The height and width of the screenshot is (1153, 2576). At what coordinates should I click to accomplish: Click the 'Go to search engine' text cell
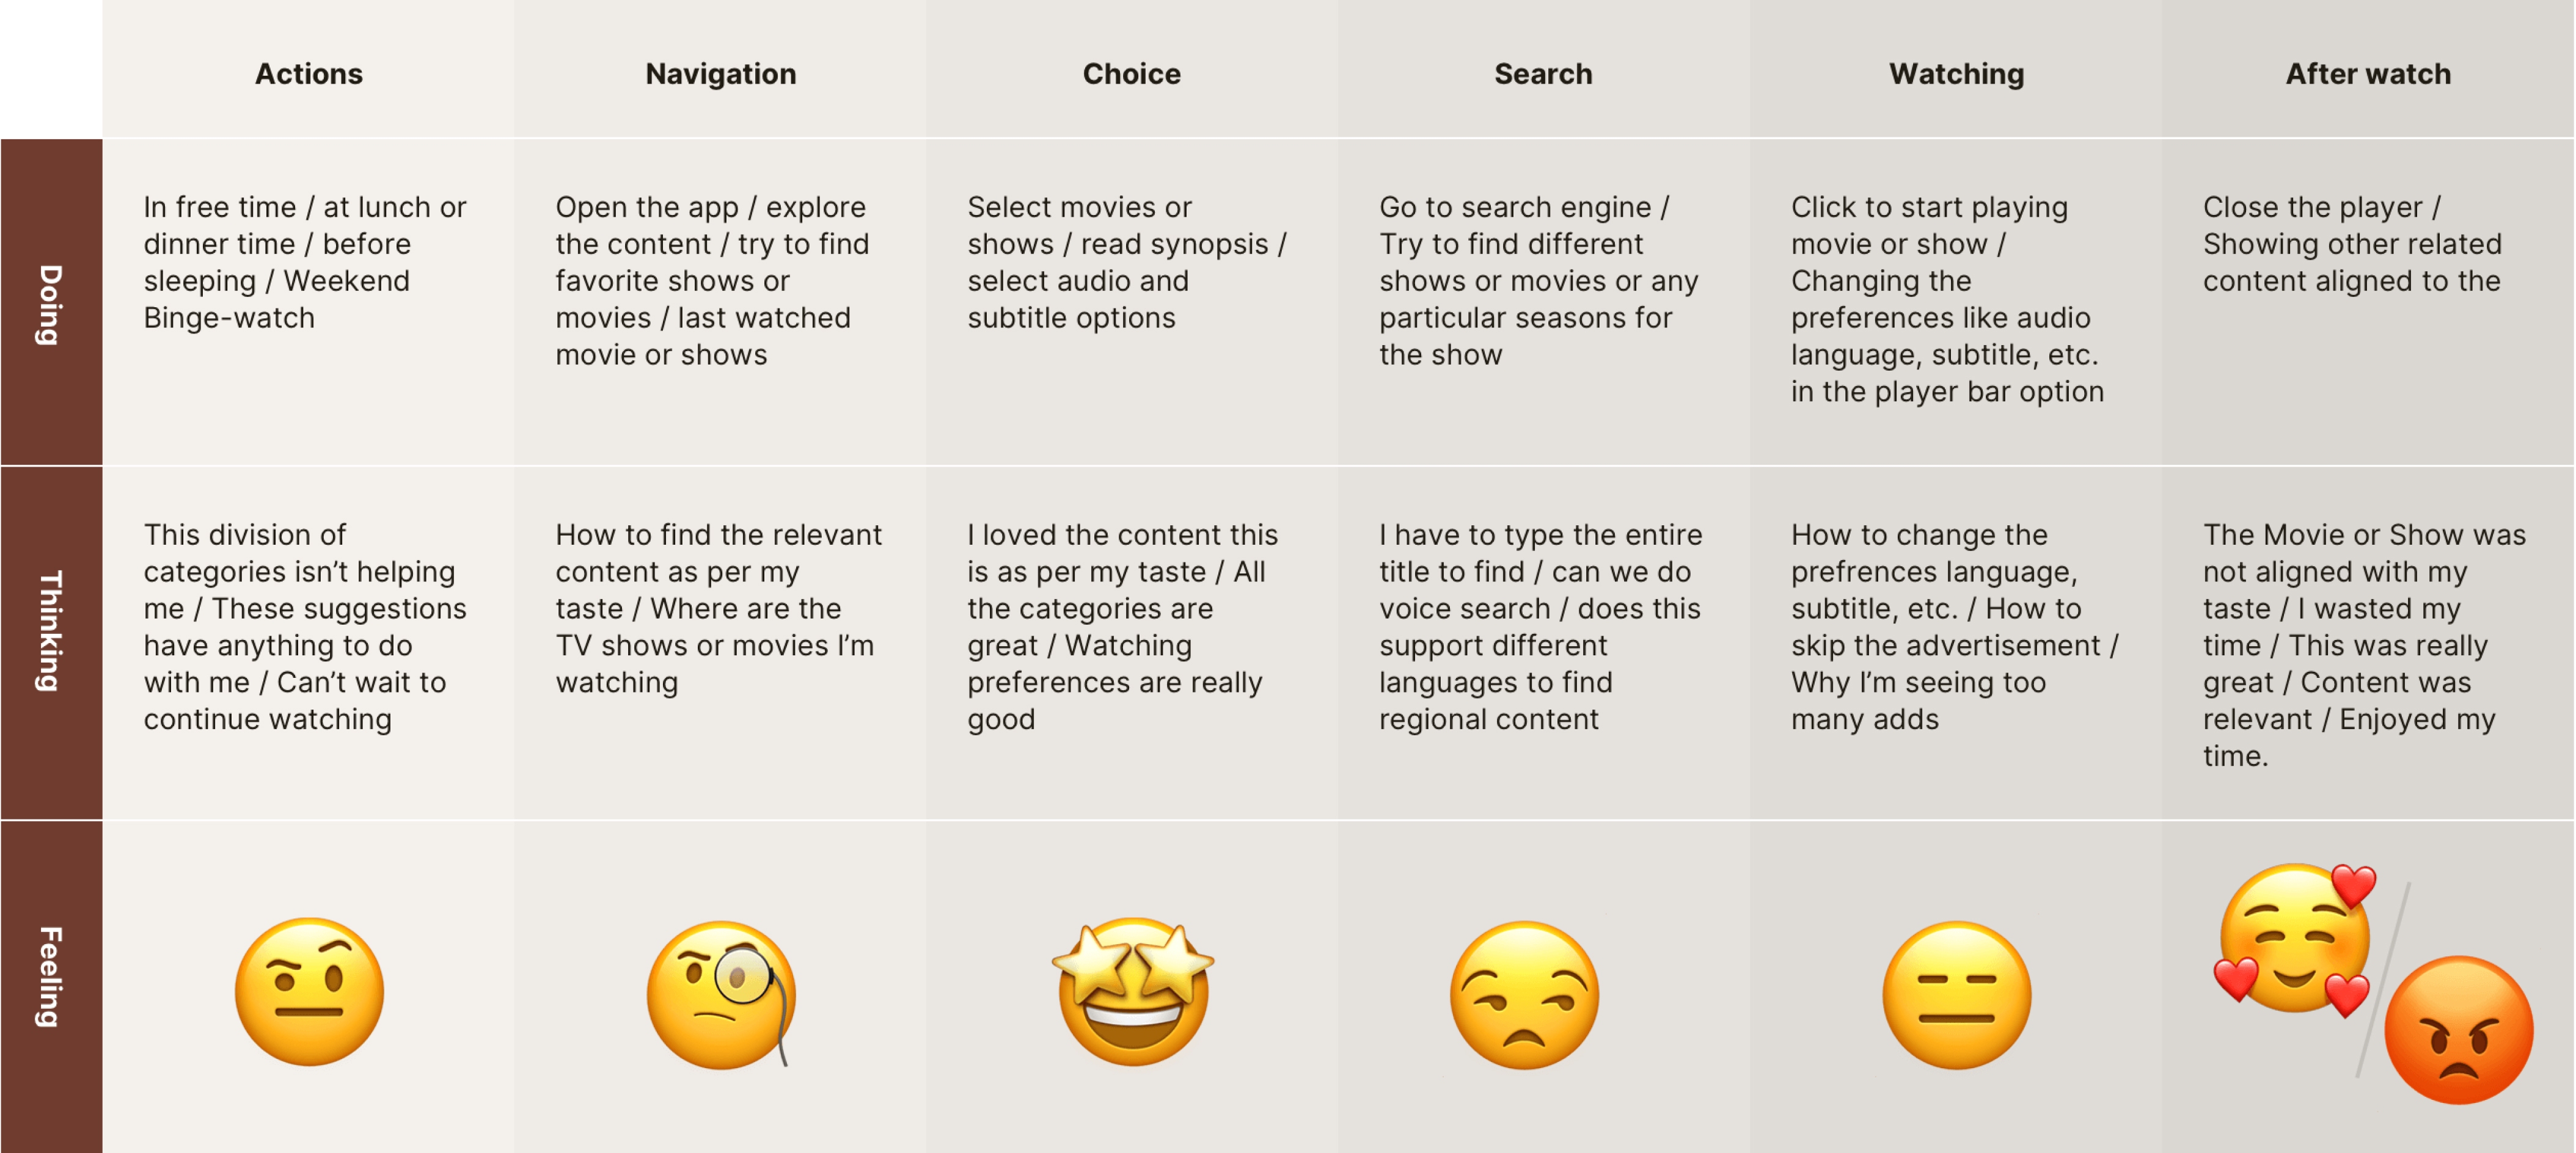pos(1539,281)
